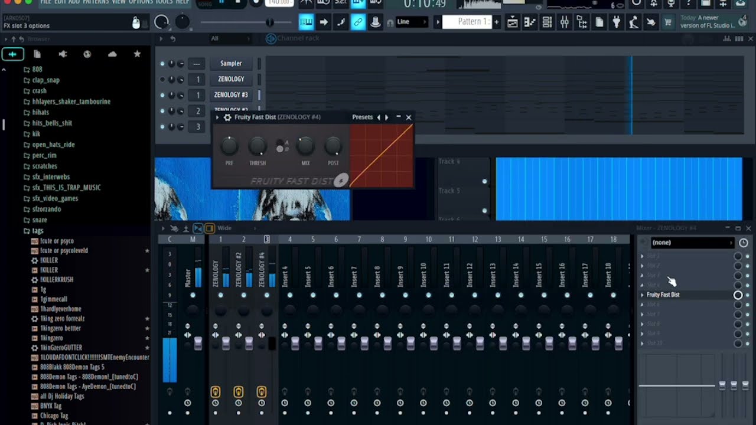Toggle Track 5 mute dot in playlist
The height and width of the screenshot is (425, 756).
point(485,211)
